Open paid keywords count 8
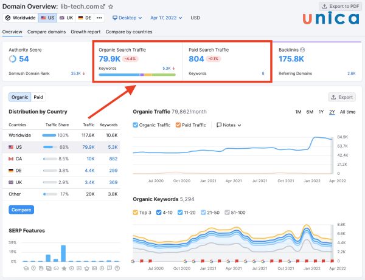Image resolution: width=365 pixels, height=280 pixels. click(263, 73)
